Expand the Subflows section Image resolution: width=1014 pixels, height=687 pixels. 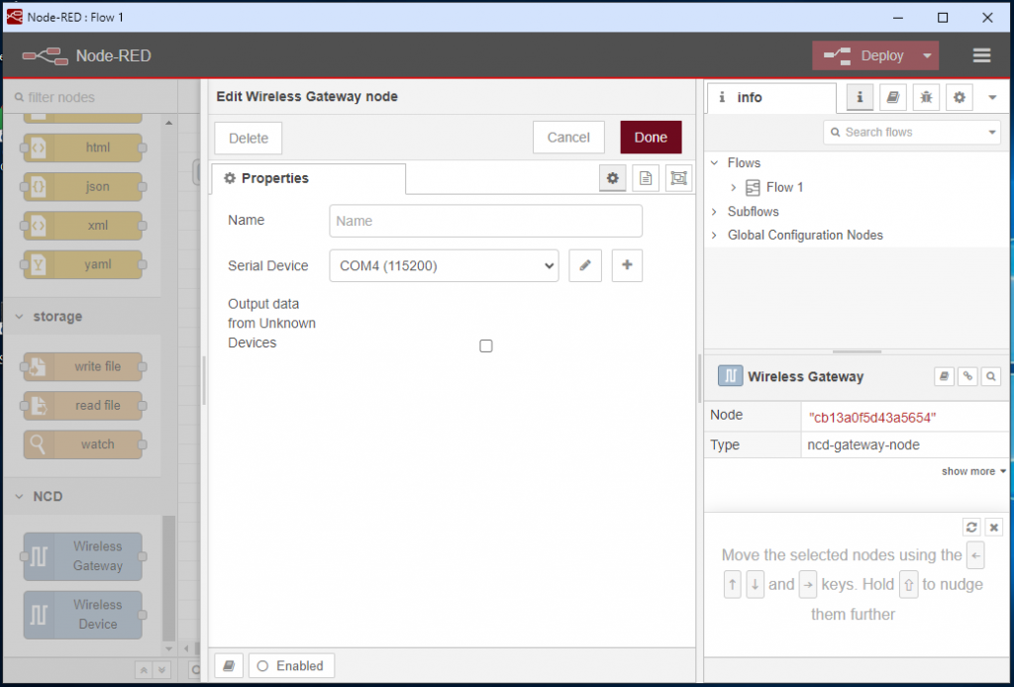pyautogui.click(x=713, y=211)
